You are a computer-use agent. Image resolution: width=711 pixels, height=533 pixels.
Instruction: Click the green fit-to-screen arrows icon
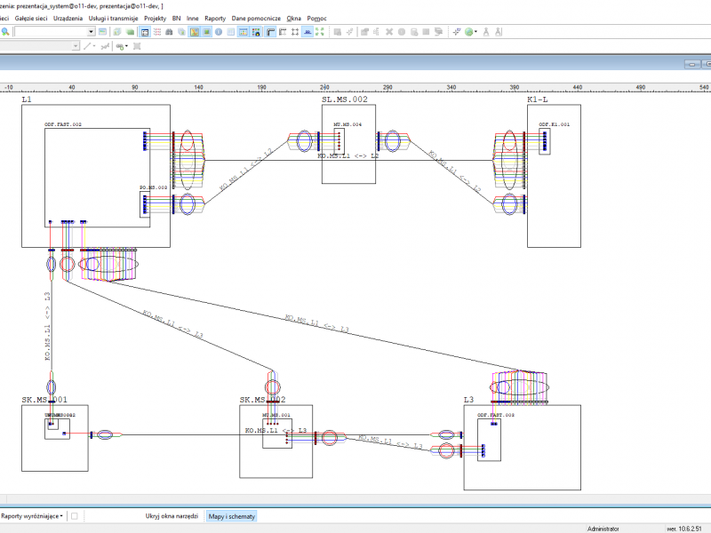click(x=320, y=32)
